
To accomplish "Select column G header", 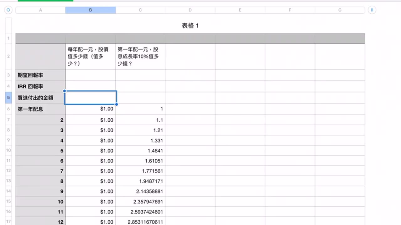I will pyautogui.click(x=340, y=10).
